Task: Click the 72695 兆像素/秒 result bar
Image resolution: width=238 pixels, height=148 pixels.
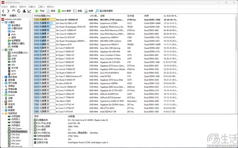Action: 44,20
